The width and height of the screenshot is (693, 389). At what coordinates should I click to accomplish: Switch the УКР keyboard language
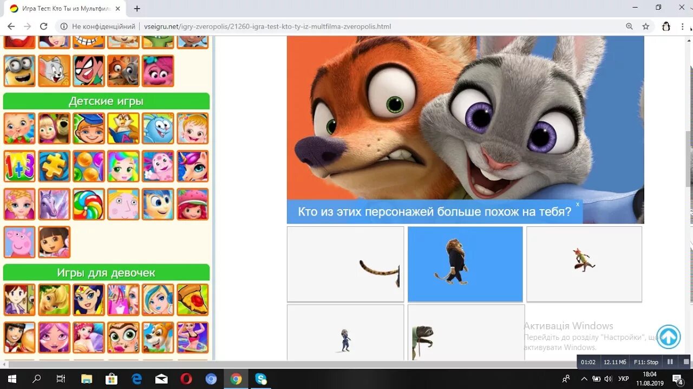pyautogui.click(x=624, y=379)
